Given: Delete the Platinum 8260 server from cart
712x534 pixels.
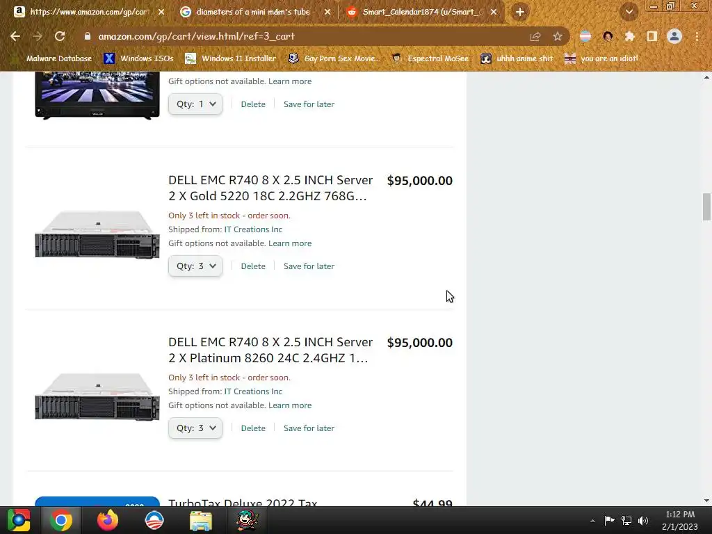Looking at the screenshot, I should click(253, 428).
